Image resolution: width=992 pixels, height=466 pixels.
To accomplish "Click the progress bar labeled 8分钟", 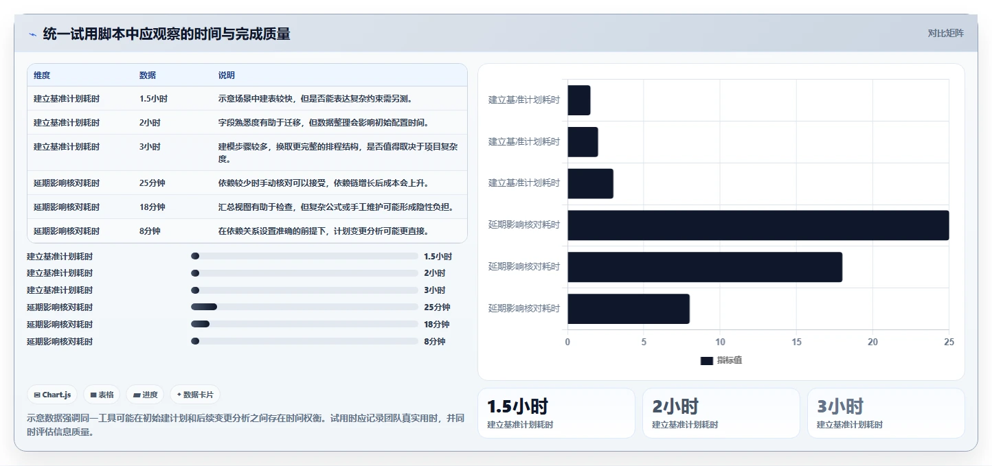I will pos(304,341).
